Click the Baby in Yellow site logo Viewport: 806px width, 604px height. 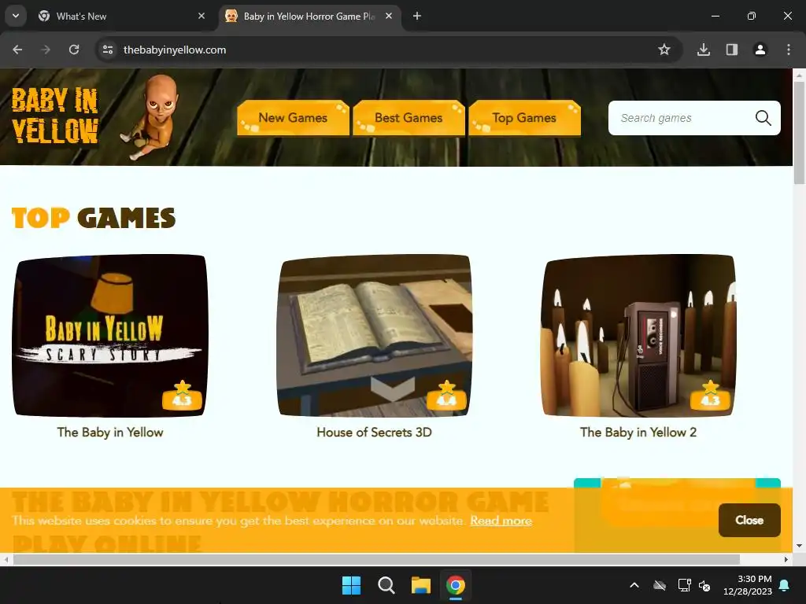point(95,117)
